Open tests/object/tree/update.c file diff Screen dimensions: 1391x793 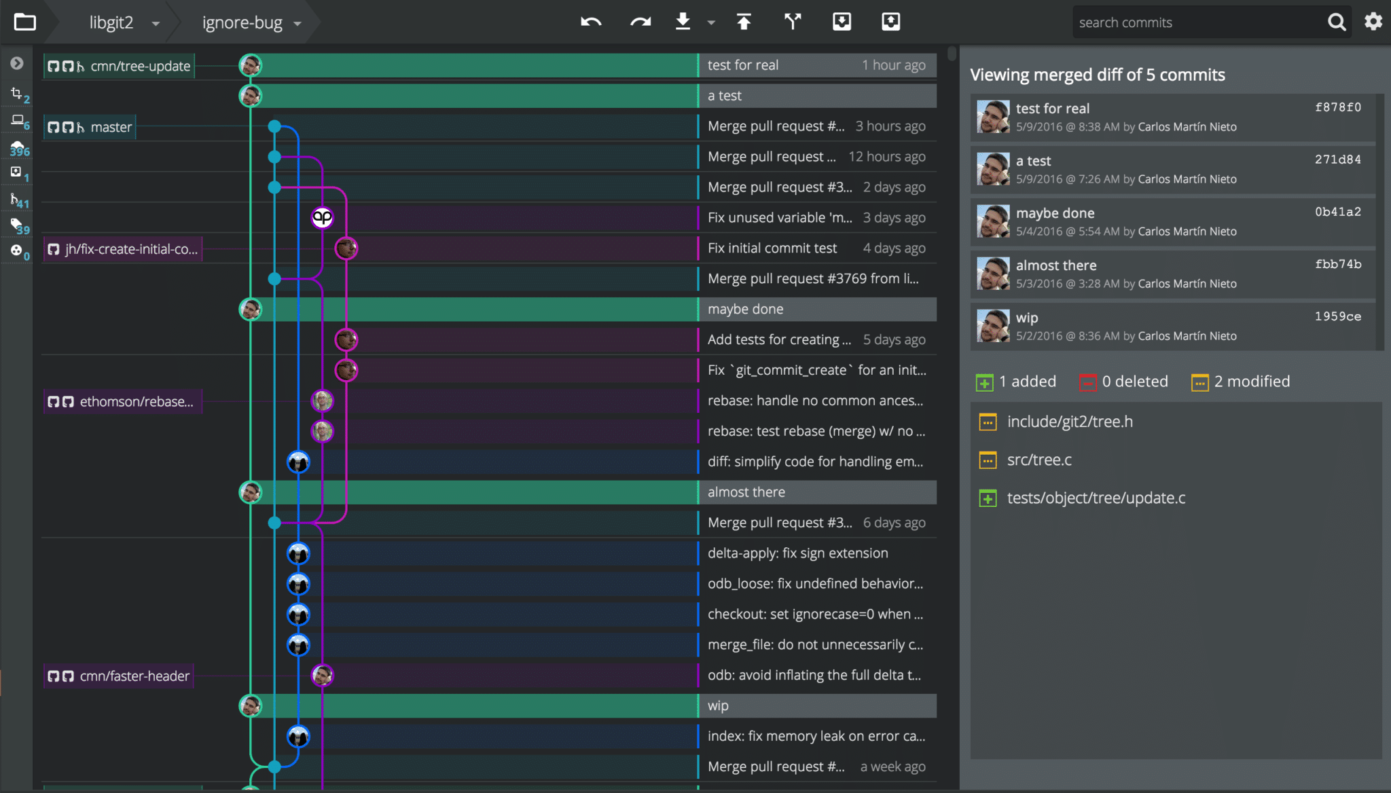(1096, 498)
